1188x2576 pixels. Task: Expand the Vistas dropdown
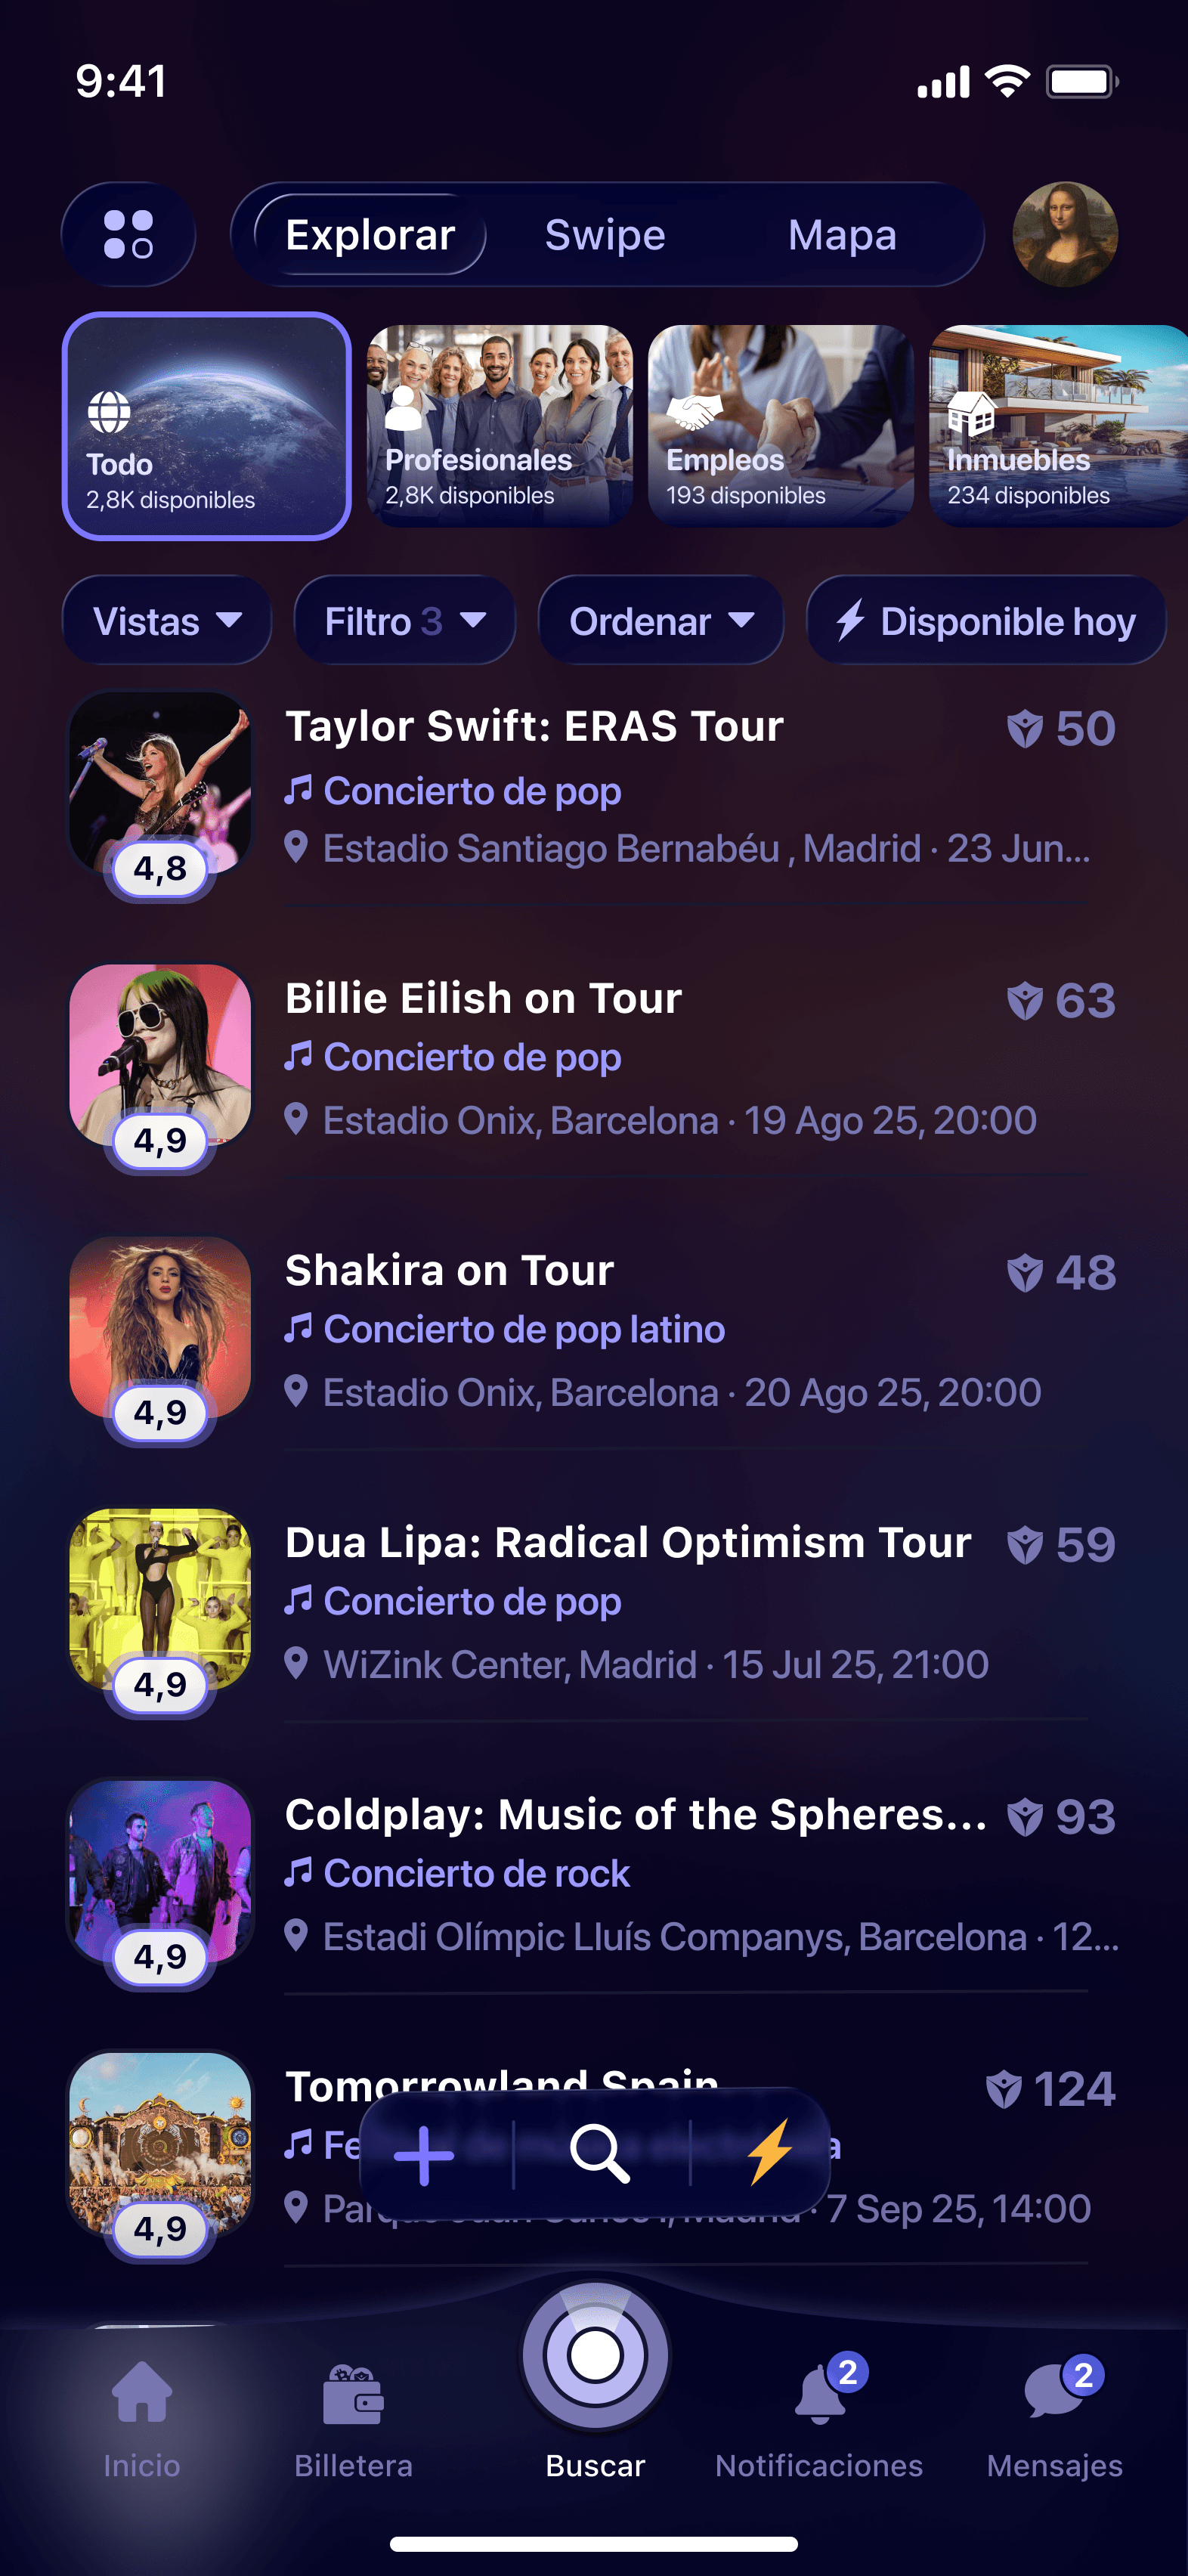[167, 621]
